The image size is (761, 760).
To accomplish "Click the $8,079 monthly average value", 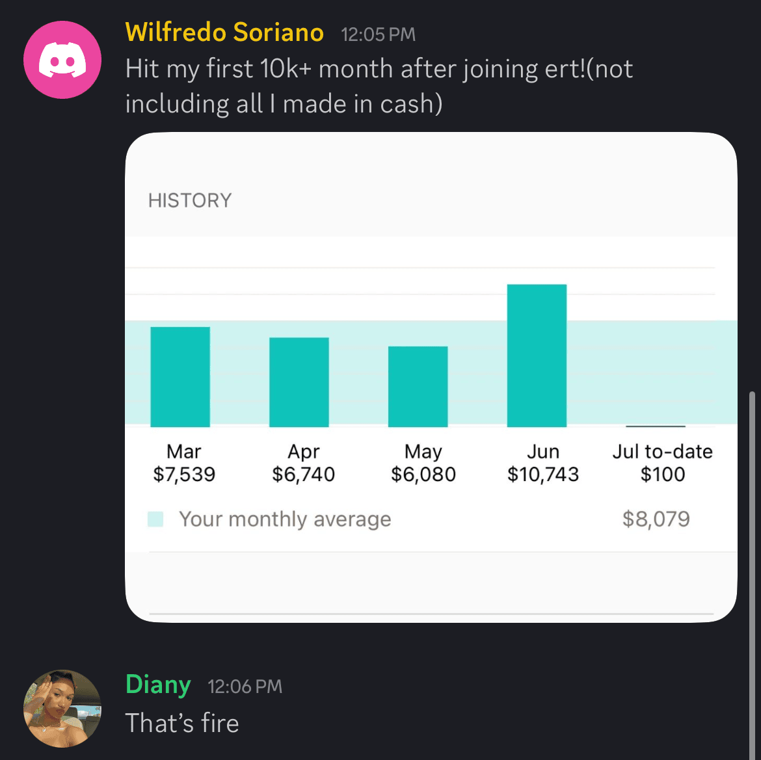I will point(656,519).
